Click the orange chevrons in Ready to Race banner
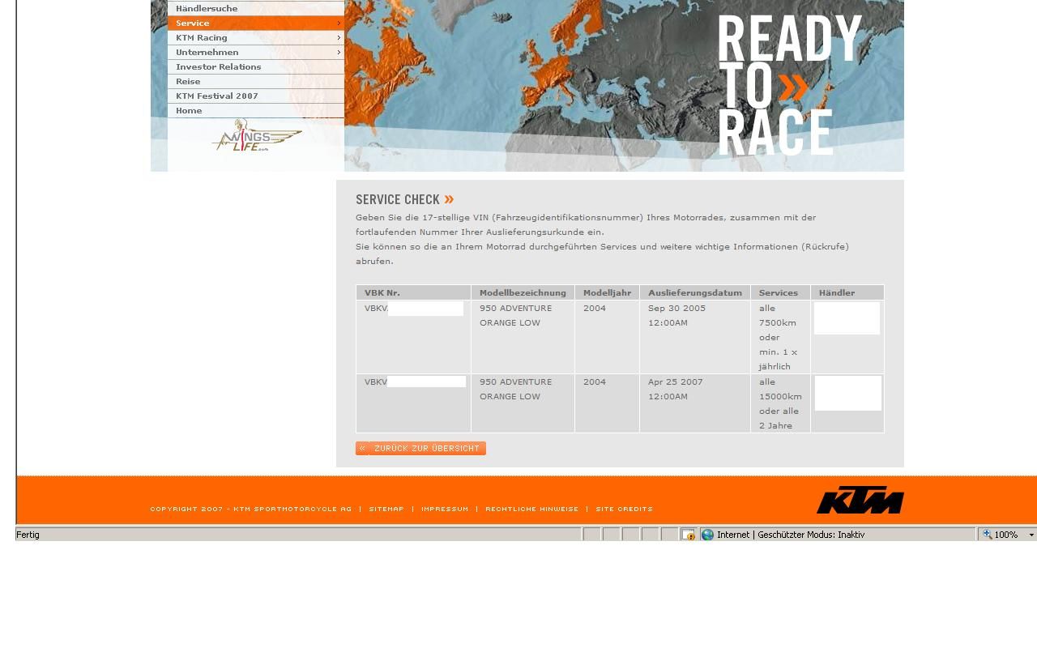The height and width of the screenshot is (648, 1037). pyautogui.click(x=793, y=87)
